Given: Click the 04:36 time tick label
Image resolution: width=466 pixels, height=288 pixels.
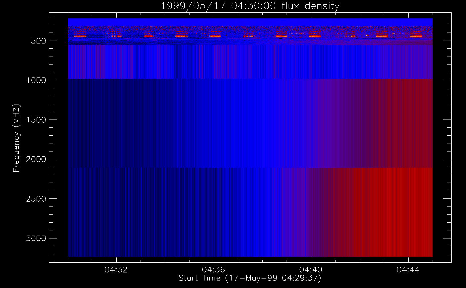Looking at the screenshot, I should (x=213, y=270).
